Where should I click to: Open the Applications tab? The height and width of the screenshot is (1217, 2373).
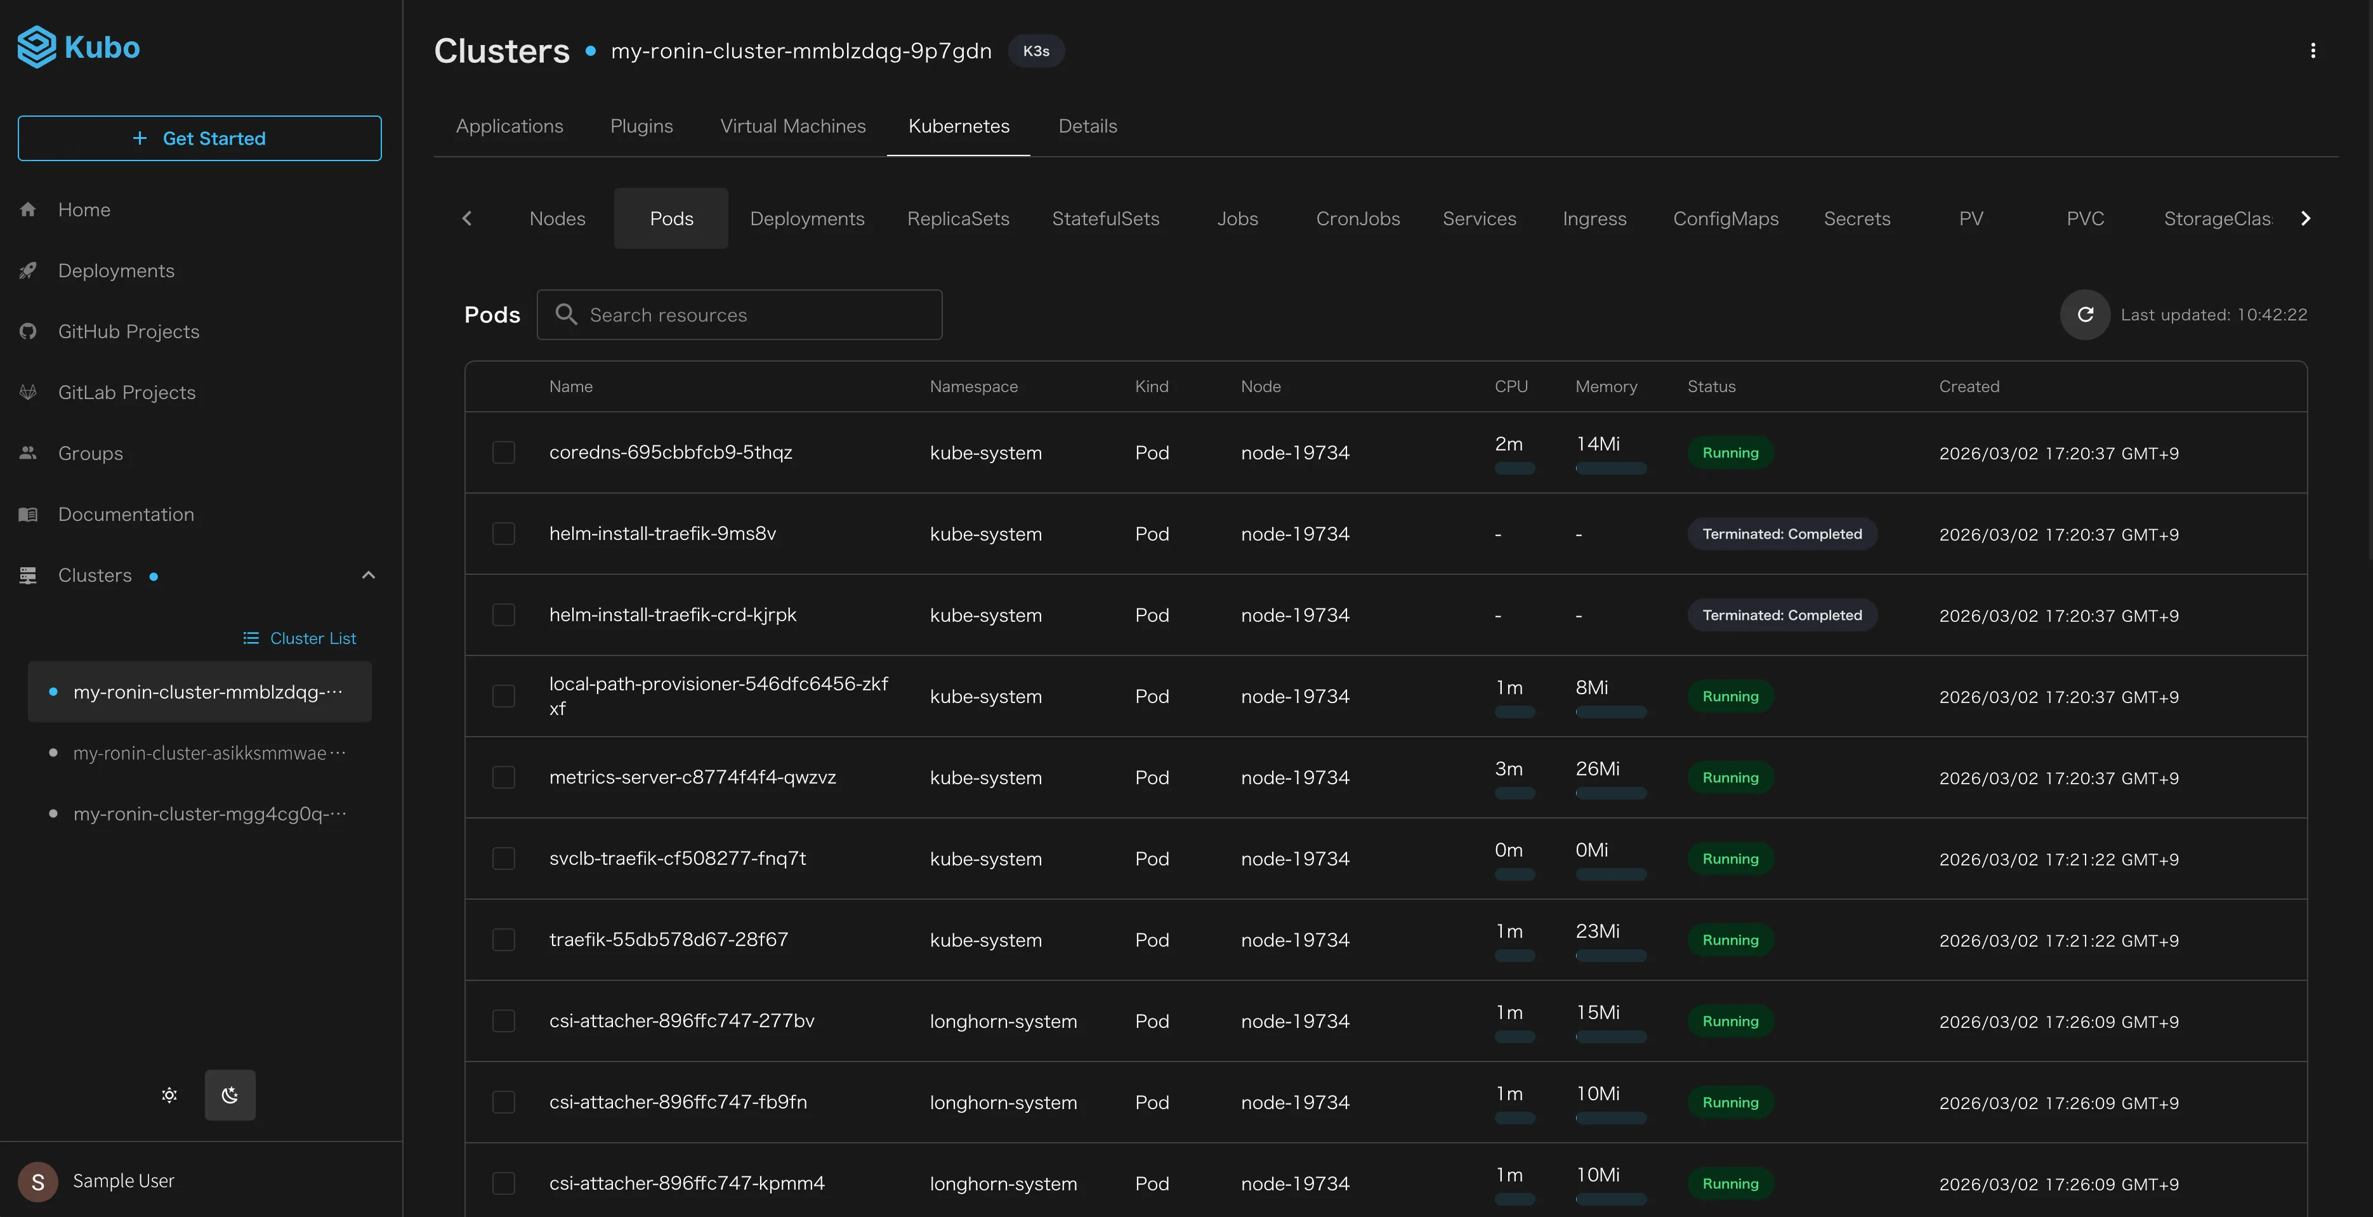(x=509, y=126)
